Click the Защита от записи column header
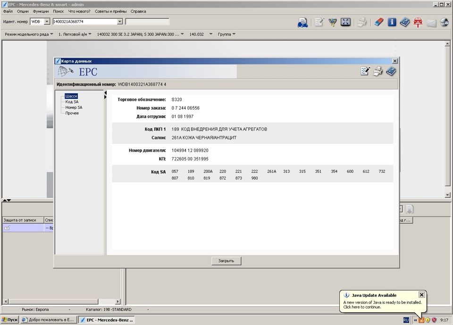 (x=23, y=220)
